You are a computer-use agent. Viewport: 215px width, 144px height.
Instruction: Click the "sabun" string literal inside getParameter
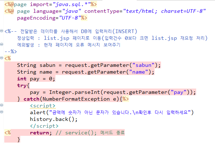143,65
